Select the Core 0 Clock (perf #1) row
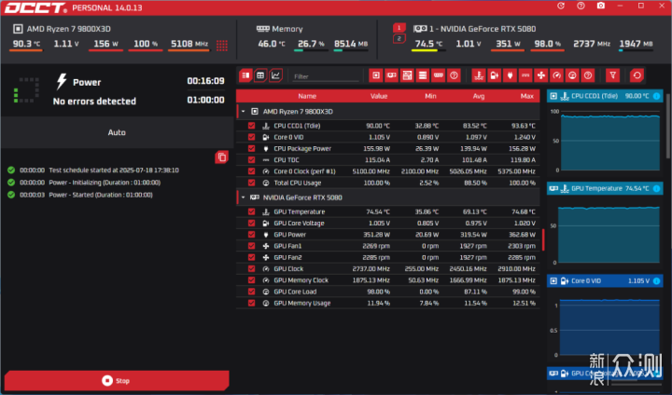 (388, 171)
